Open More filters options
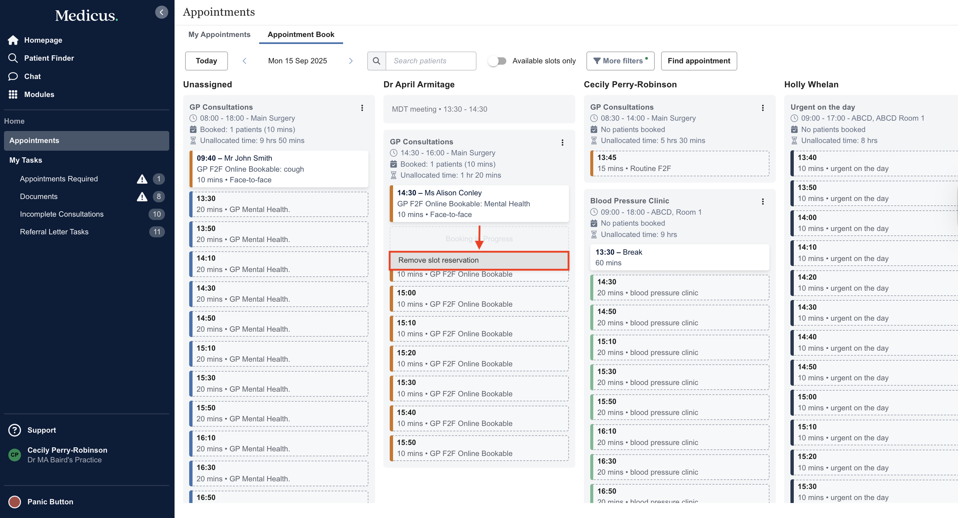 tap(620, 61)
